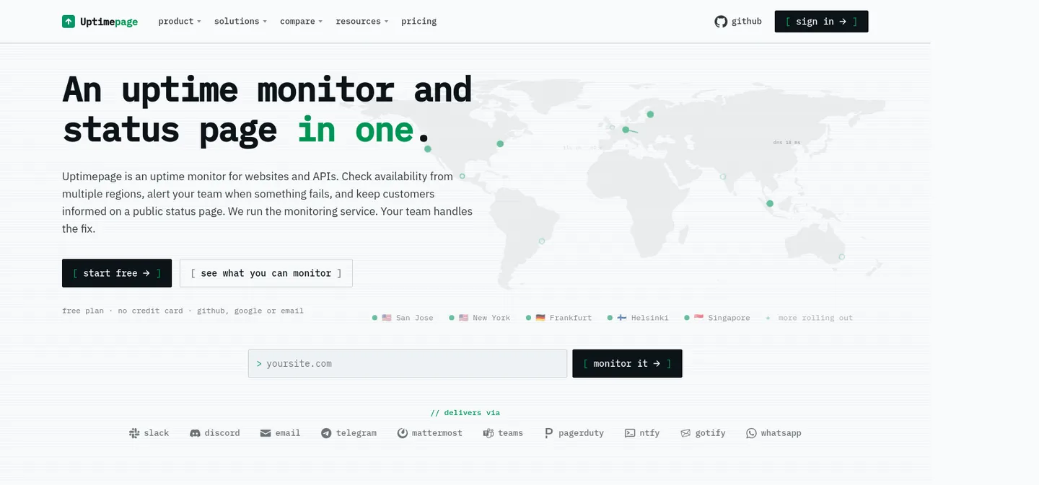Click the Frankfurt region label
This screenshot has width=1039, height=485.
point(571,318)
